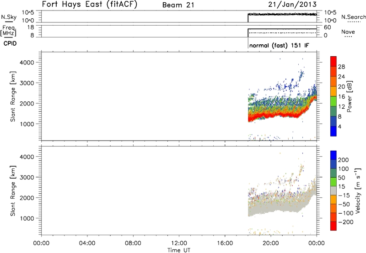Click the '04:00' time tick label

pos(87,243)
